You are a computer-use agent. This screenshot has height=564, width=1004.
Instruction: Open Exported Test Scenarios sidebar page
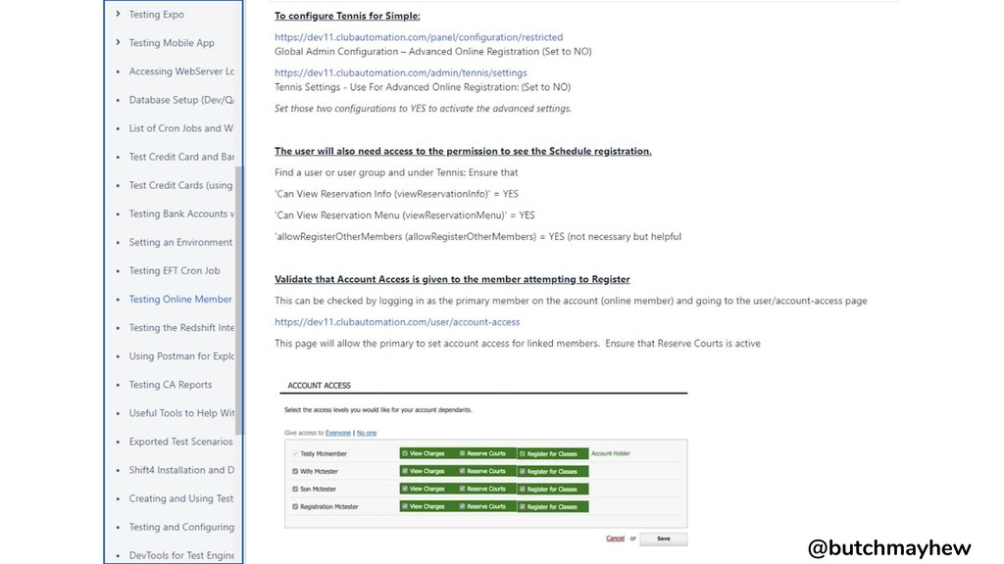coord(180,442)
